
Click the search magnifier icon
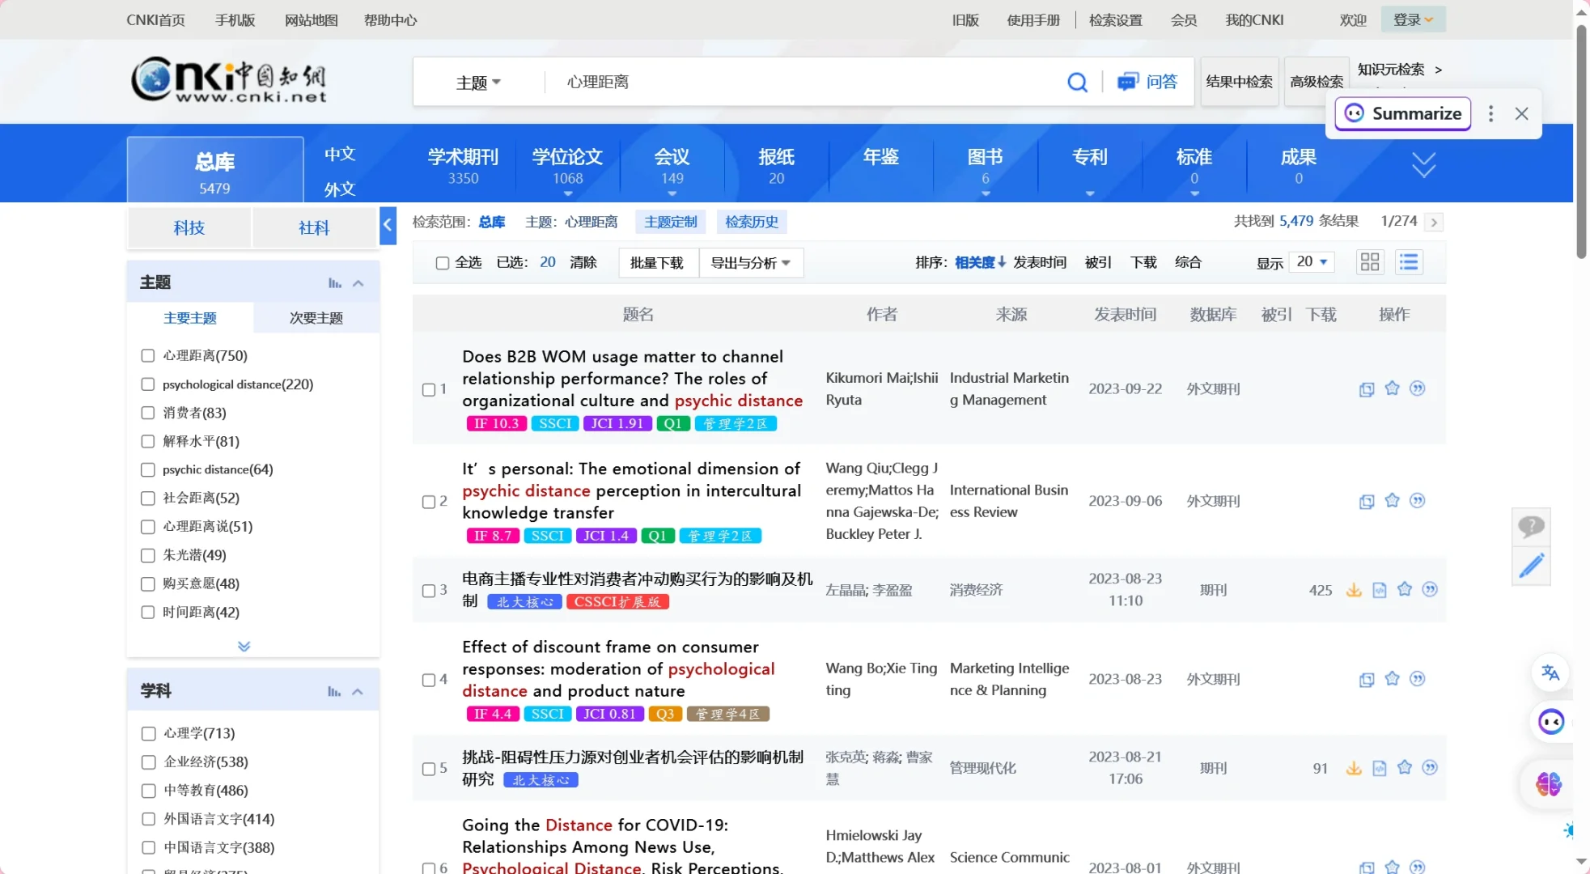click(1076, 82)
